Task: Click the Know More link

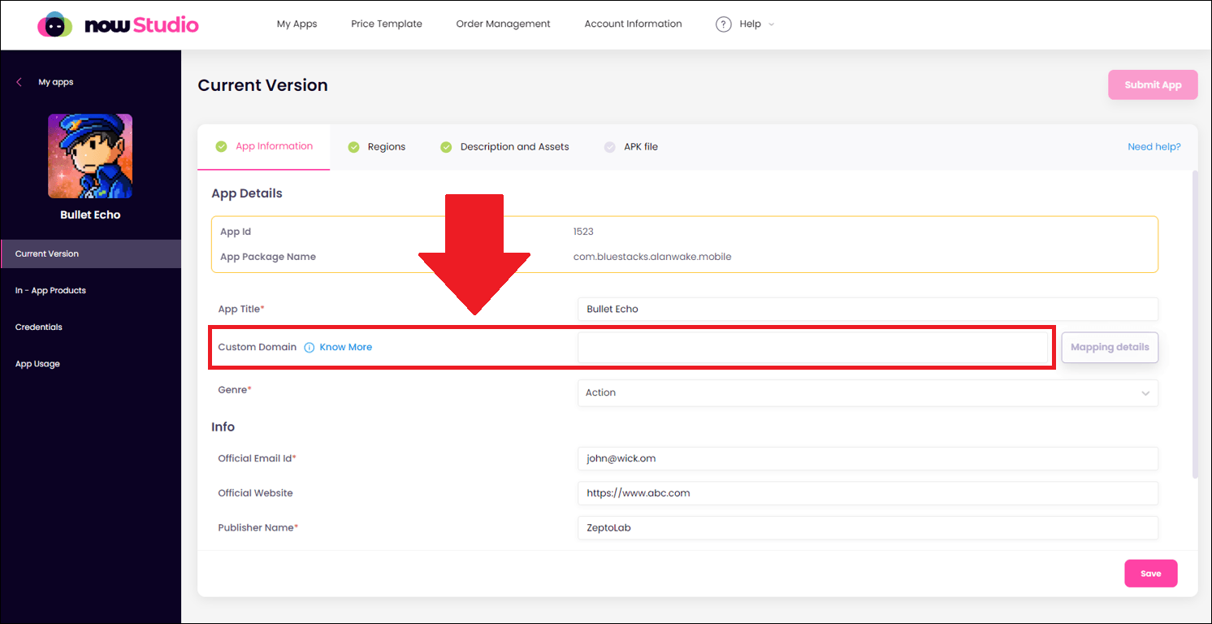Action: tap(346, 347)
